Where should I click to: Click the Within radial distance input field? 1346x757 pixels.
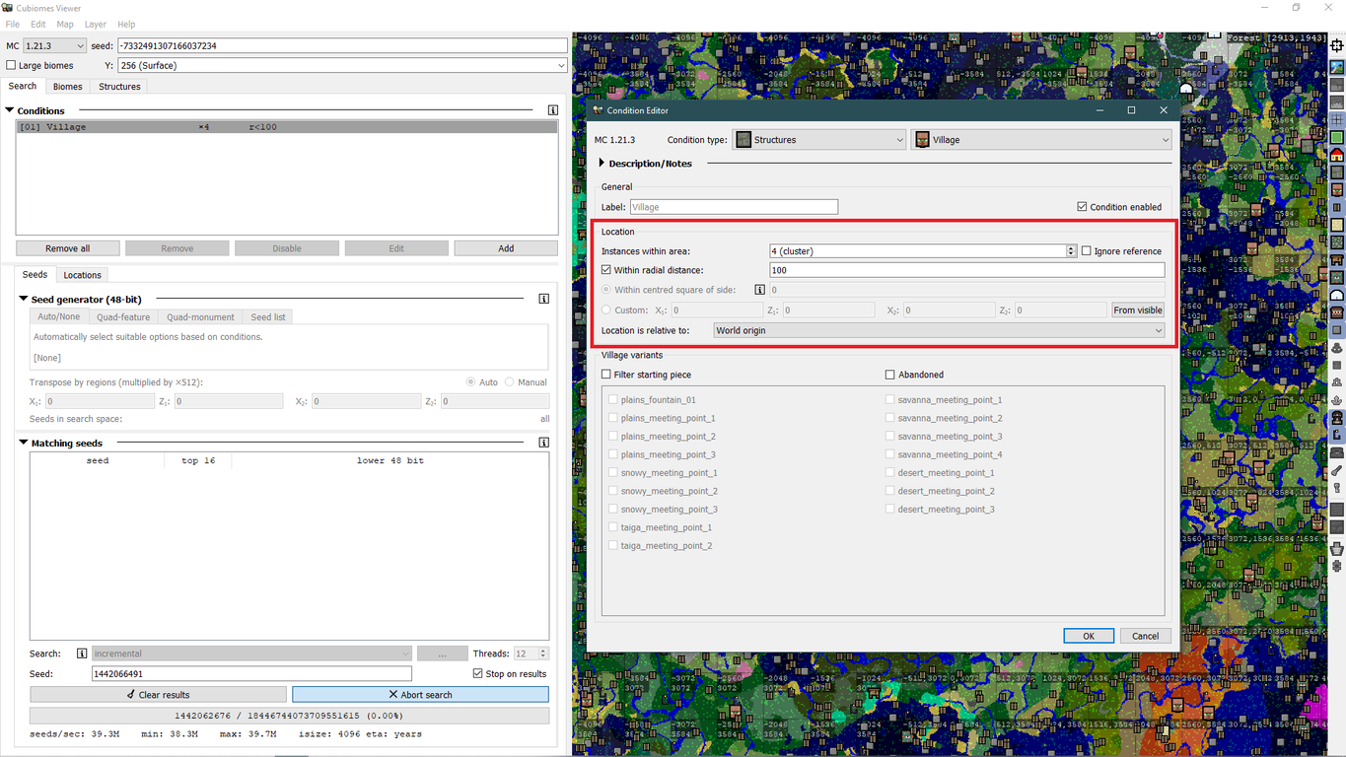coord(966,270)
